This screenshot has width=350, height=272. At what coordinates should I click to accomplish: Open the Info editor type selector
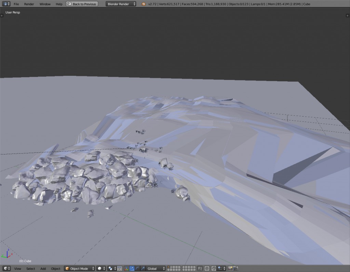[x=6, y=4]
